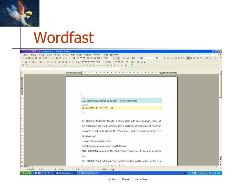Apply italic formatting (slanted 가)
The width and height of the screenshot is (246, 184).
click(x=168, y=58)
